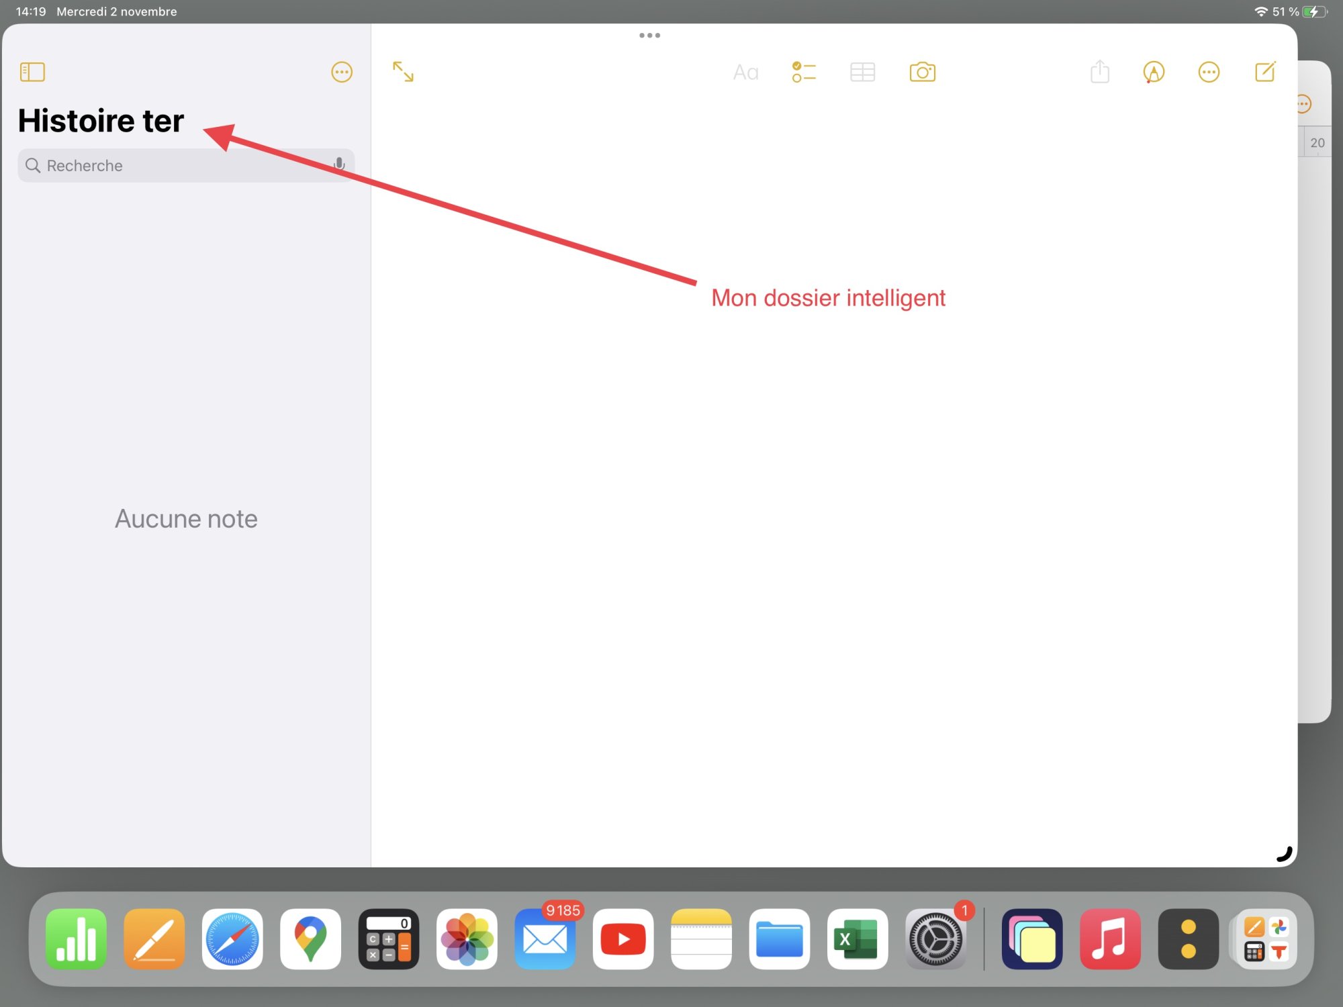This screenshot has width=1343, height=1007.
Task: Open the note's more options ellipsis
Action: pyautogui.click(x=1209, y=72)
